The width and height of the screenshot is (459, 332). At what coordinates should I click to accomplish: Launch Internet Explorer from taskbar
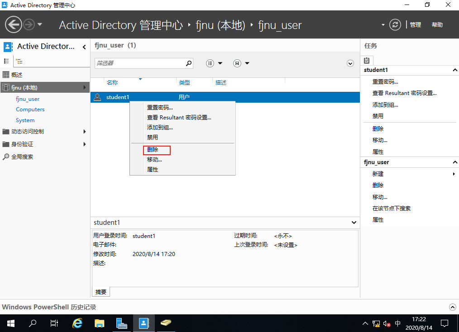click(x=77, y=323)
